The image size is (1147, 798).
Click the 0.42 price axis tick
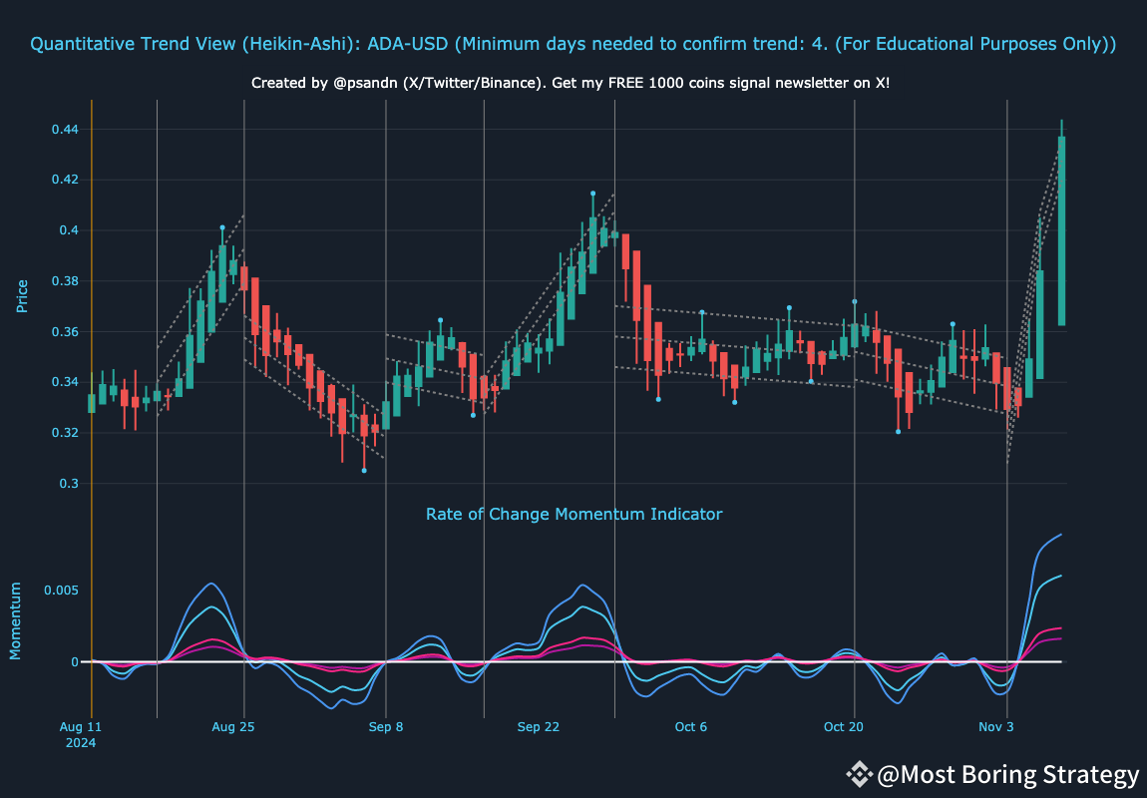click(x=65, y=180)
